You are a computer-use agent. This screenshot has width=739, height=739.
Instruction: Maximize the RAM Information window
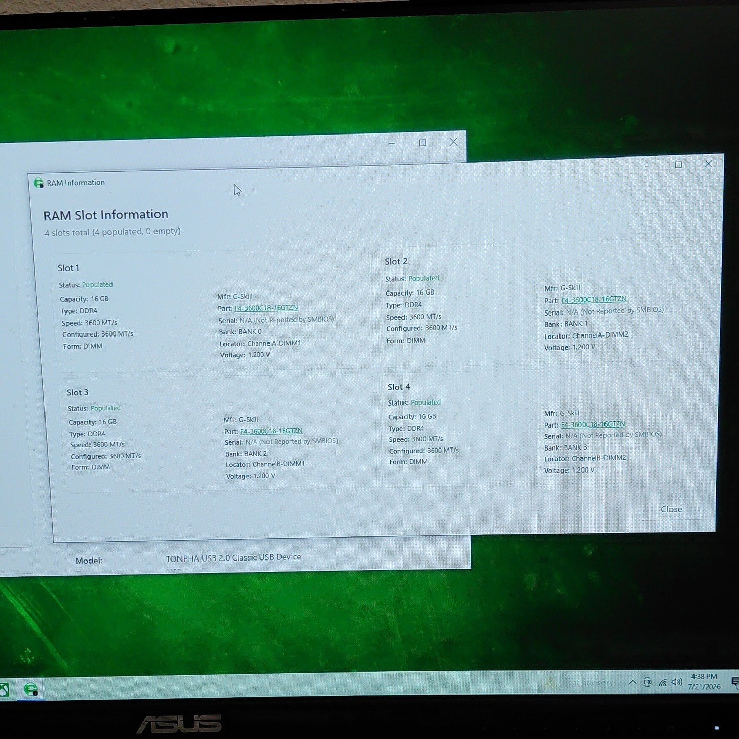coord(678,165)
